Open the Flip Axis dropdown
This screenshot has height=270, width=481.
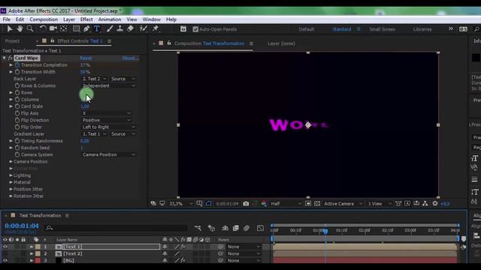tap(107, 113)
